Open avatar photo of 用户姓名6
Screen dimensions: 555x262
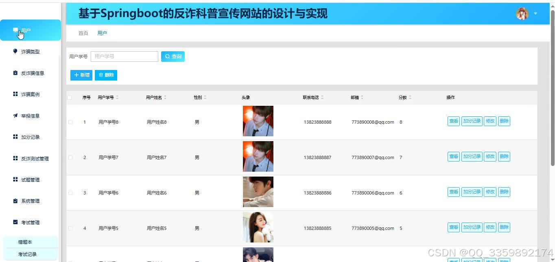258,192
